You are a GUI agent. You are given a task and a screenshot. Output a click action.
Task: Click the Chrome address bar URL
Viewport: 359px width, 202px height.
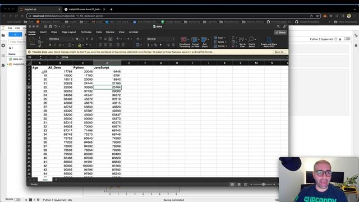(x=68, y=16)
